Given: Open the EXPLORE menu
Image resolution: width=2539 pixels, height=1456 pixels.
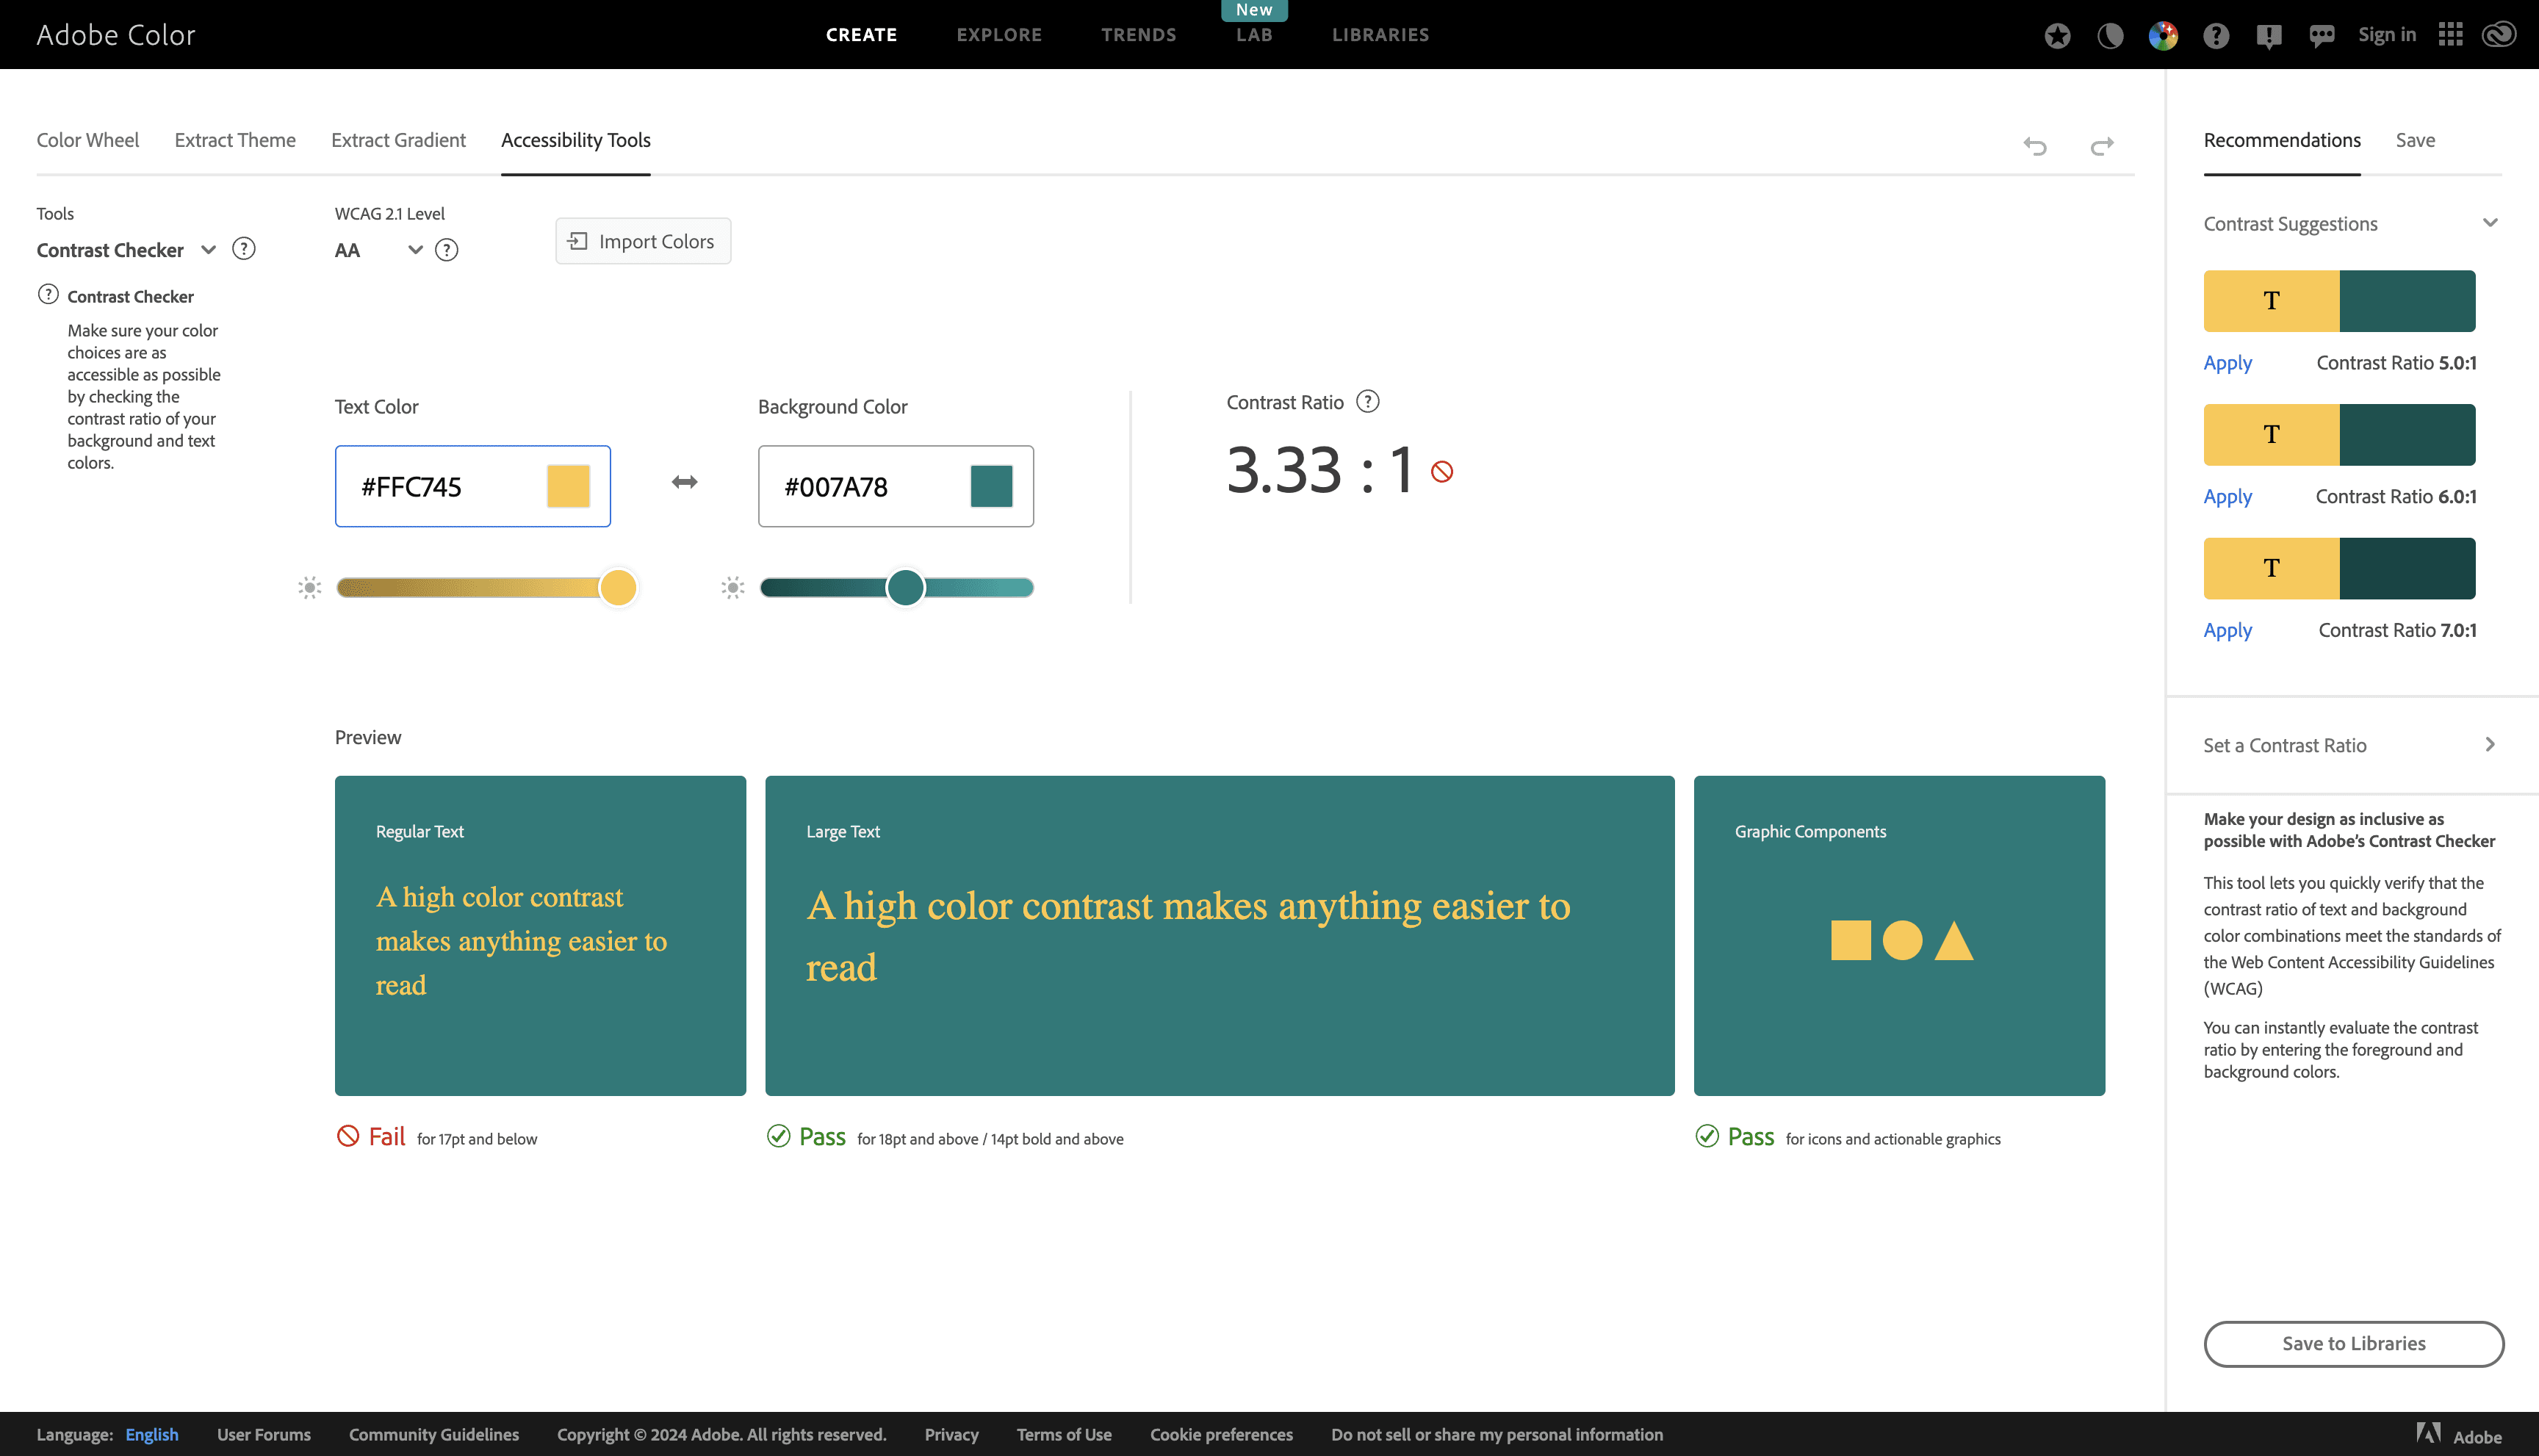Looking at the screenshot, I should 999,35.
